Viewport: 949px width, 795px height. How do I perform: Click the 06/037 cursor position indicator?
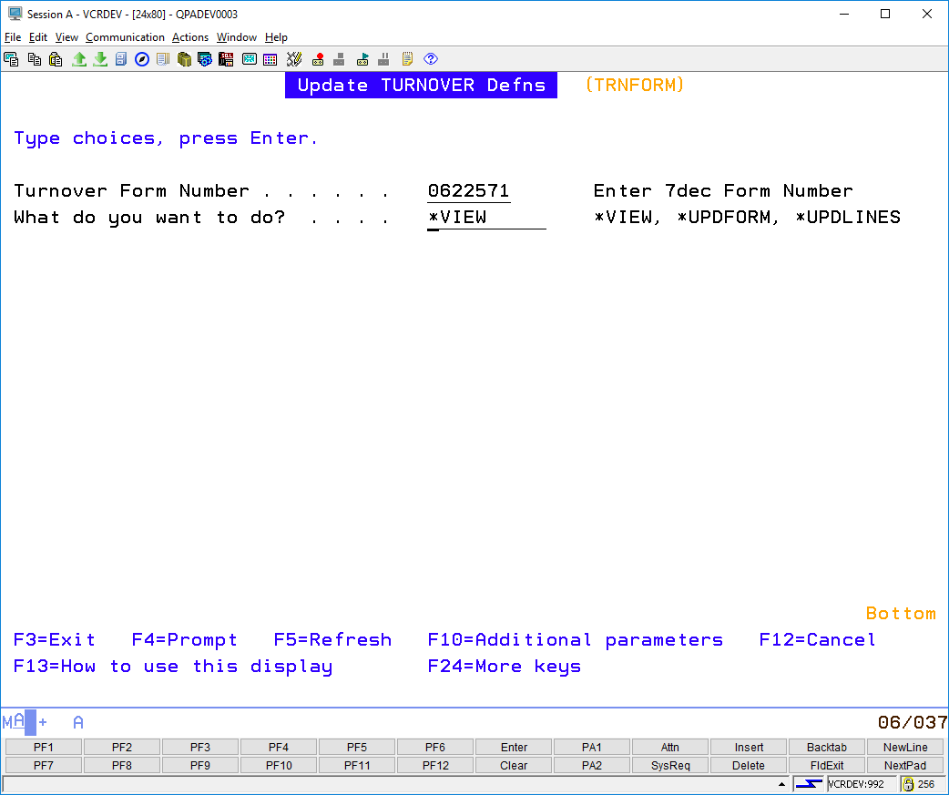pos(912,722)
